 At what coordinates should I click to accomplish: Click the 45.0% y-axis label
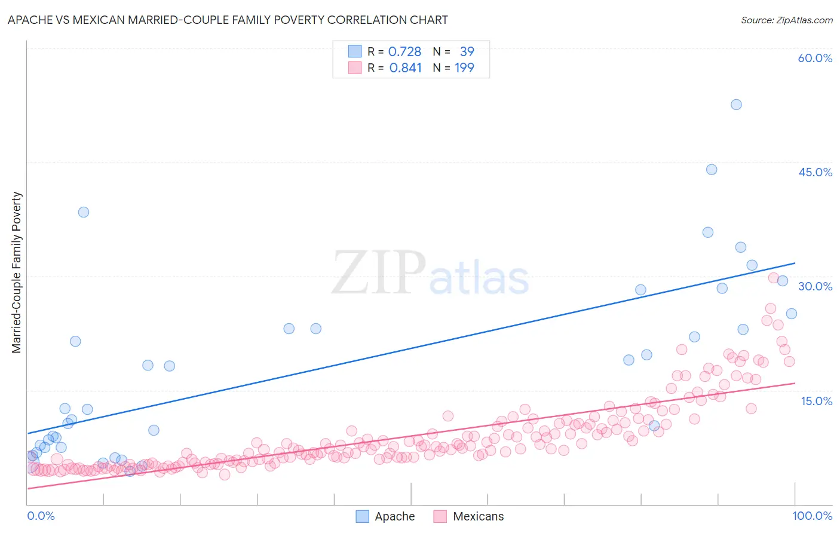(815, 172)
